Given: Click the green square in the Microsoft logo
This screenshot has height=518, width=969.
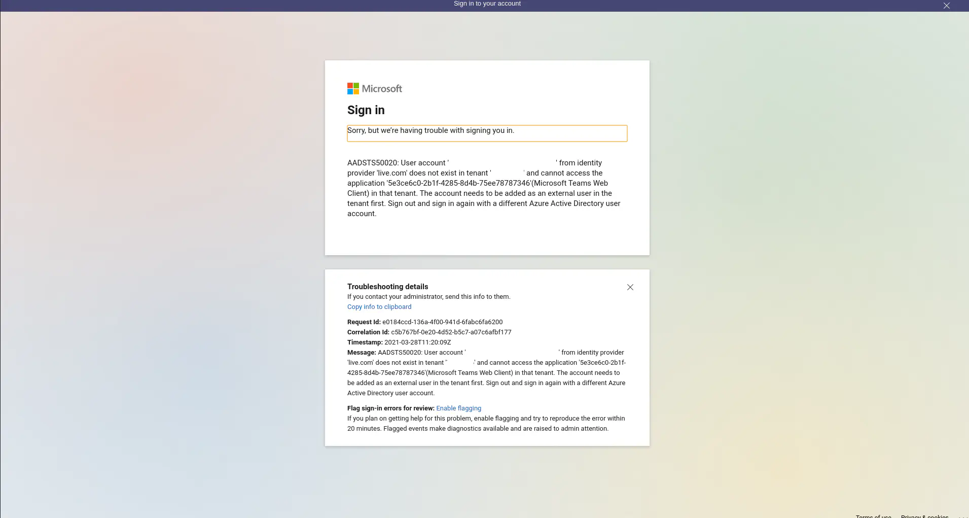Looking at the screenshot, I should click(x=355, y=86).
